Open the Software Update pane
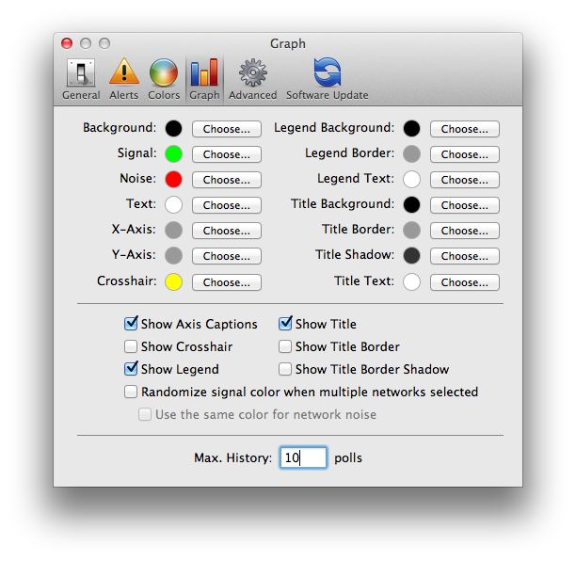This screenshot has width=576, height=561. [x=327, y=79]
